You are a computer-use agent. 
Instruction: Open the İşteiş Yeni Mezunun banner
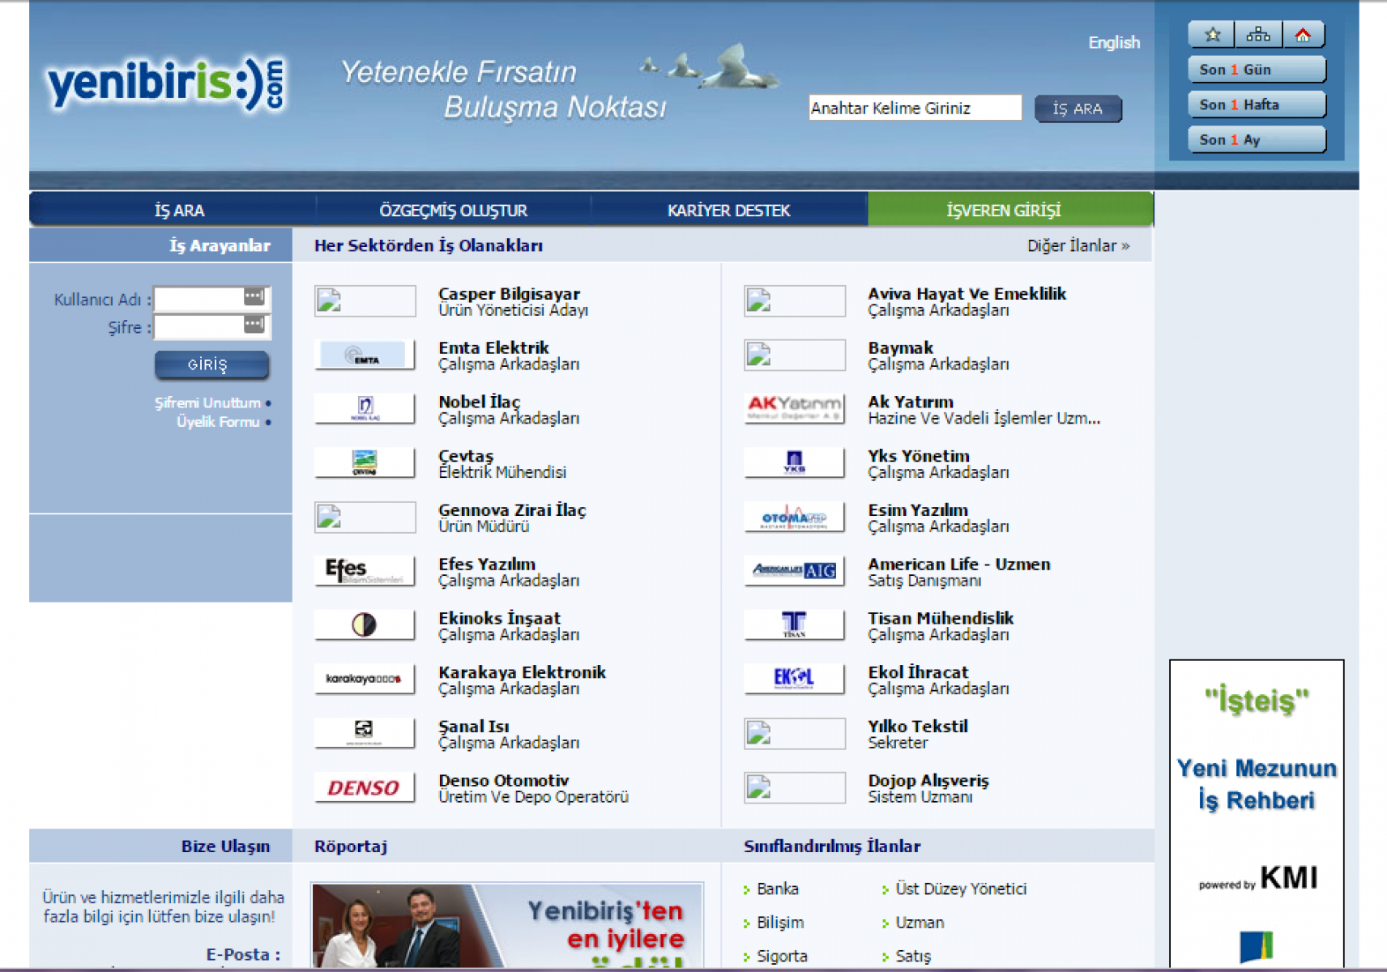(1257, 814)
